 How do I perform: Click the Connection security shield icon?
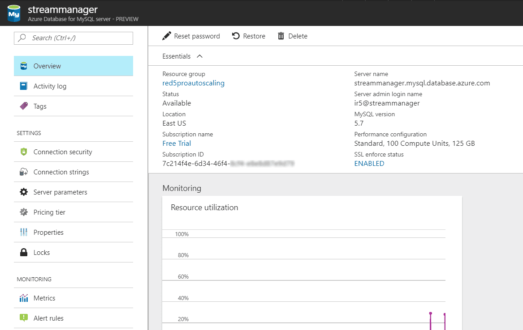click(24, 152)
